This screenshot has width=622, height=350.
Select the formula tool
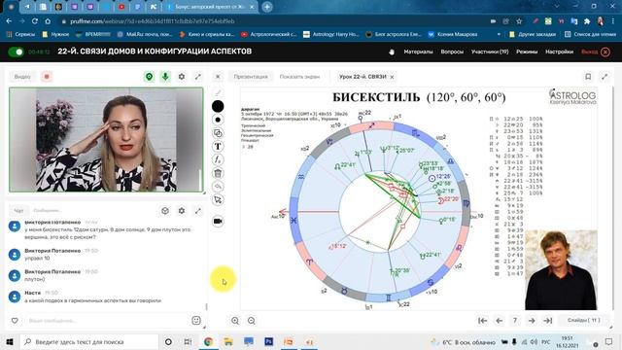[x=218, y=159]
